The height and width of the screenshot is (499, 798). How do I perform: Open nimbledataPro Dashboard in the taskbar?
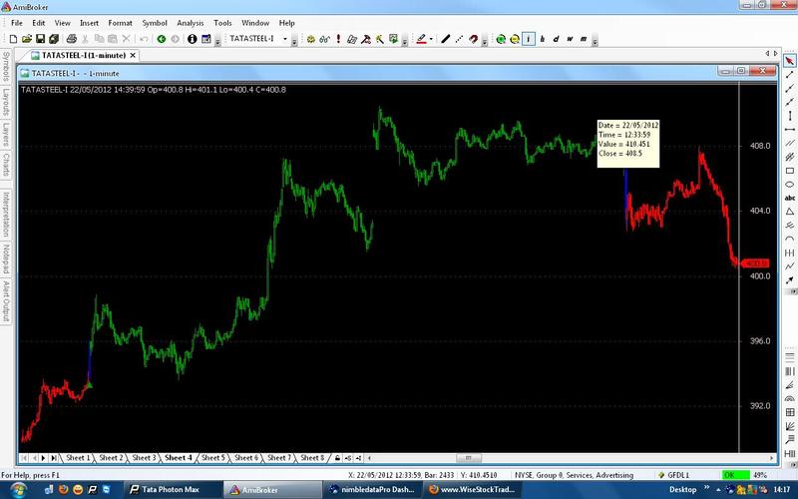[373, 489]
